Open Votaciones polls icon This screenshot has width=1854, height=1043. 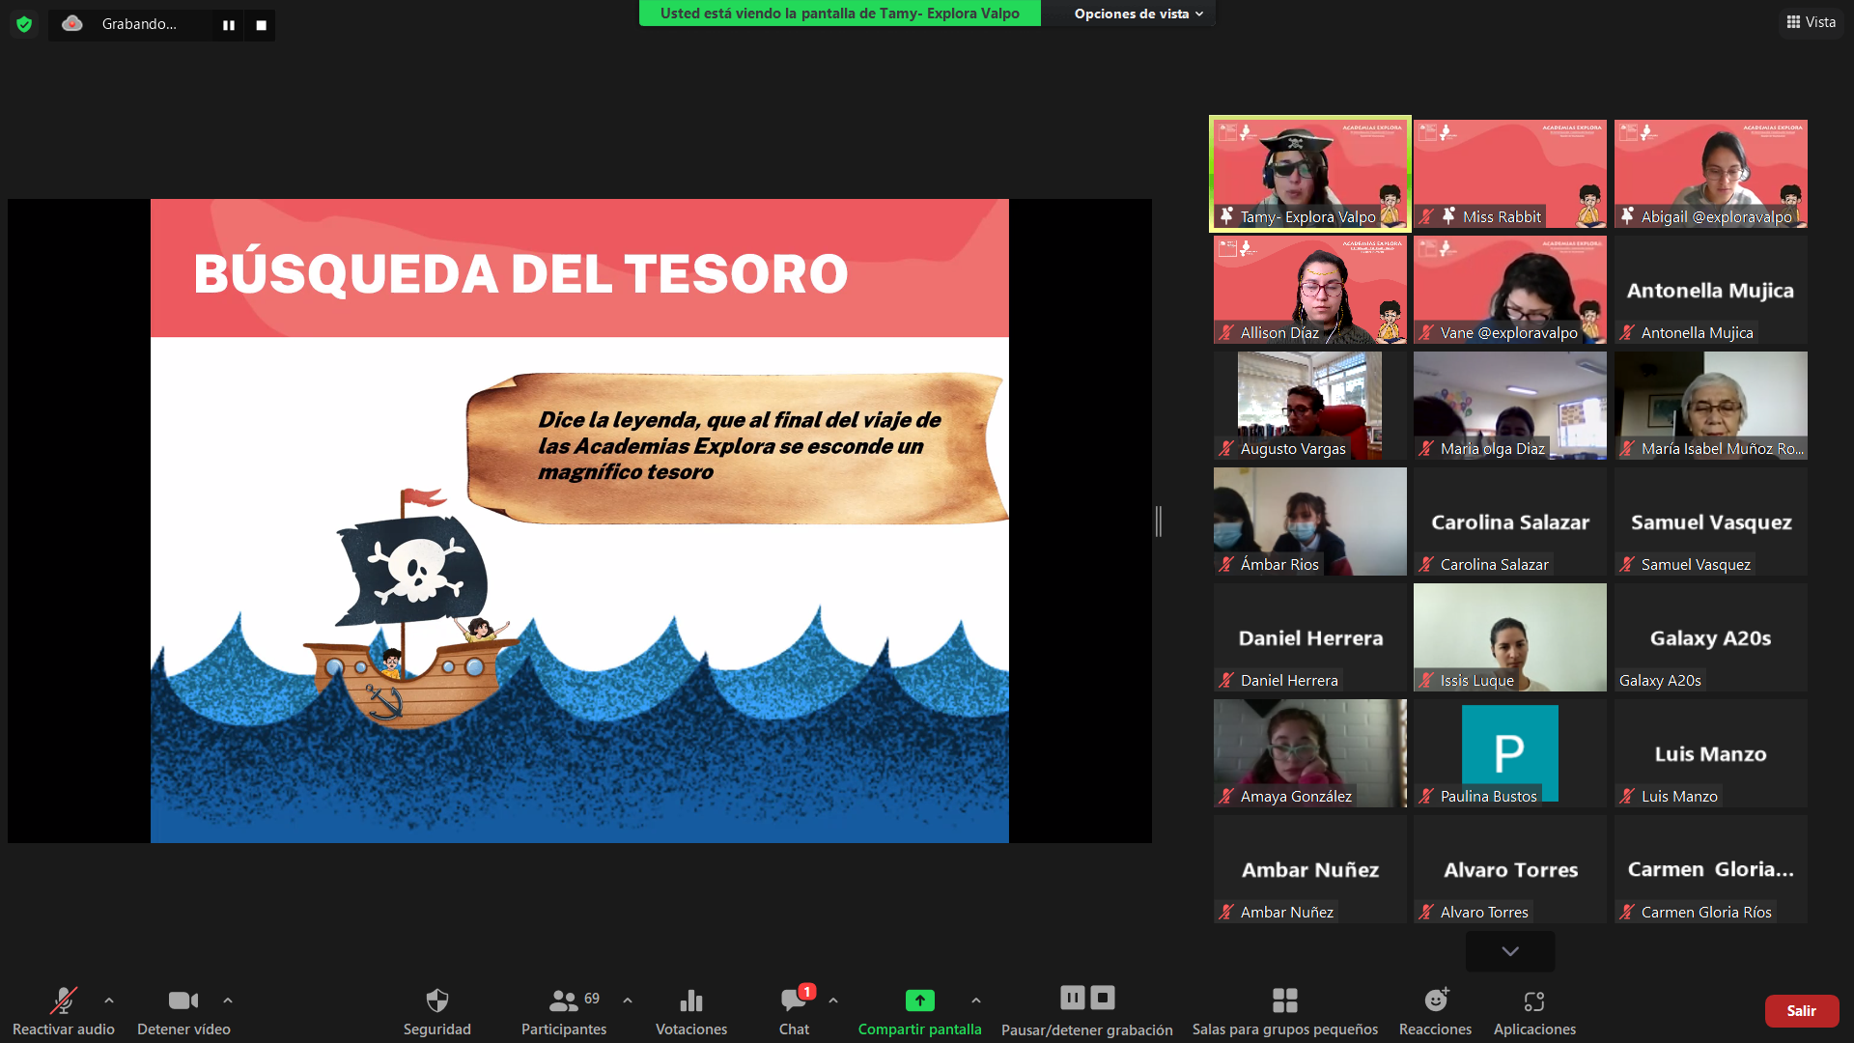tap(691, 1001)
